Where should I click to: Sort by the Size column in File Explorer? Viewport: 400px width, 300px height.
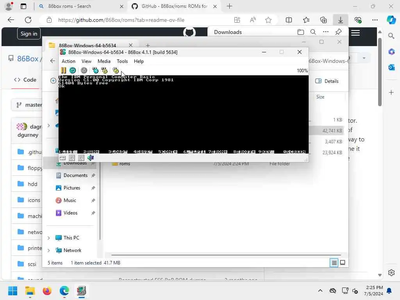[320, 97]
